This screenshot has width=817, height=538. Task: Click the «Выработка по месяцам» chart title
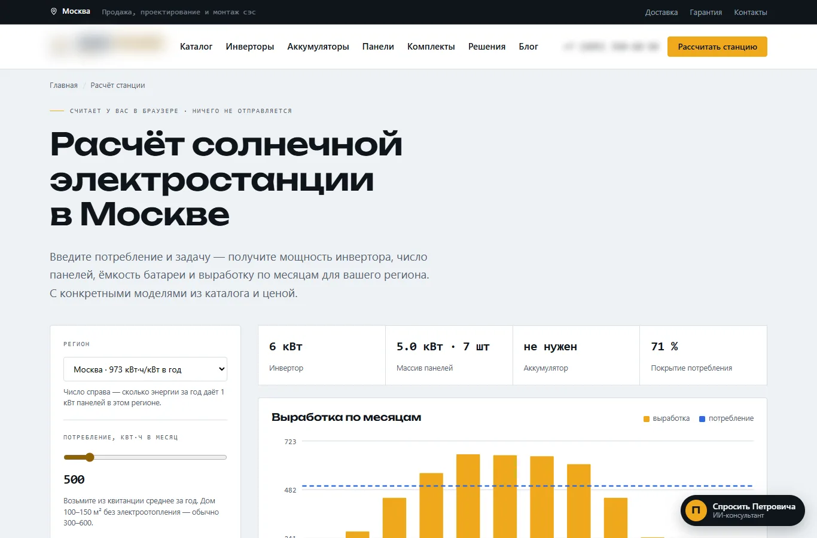(x=346, y=417)
